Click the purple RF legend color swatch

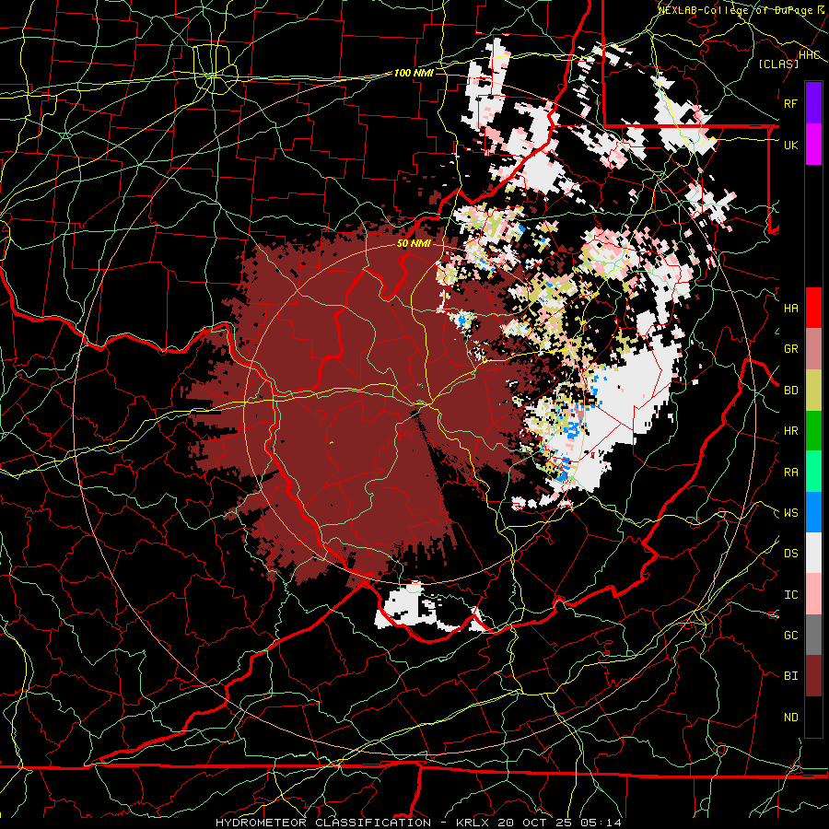pyautogui.click(x=813, y=103)
